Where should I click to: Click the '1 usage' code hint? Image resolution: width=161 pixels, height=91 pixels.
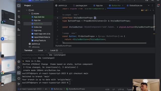[x=65, y=33]
